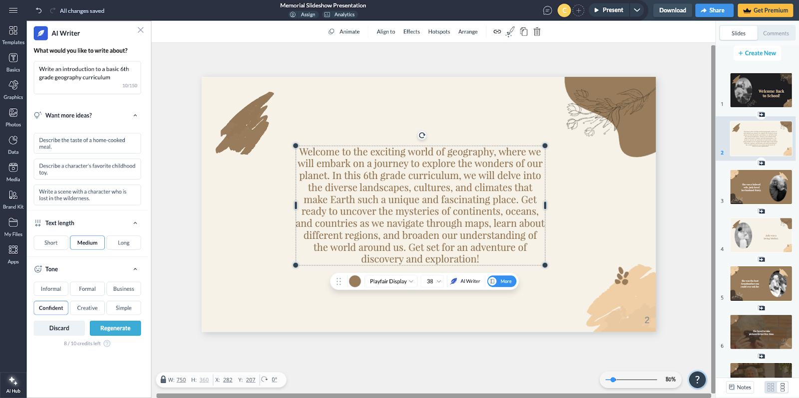Image resolution: width=799 pixels, height=398 pixels.
Task: Switch to the Slides tab
Action: [738, 33]
